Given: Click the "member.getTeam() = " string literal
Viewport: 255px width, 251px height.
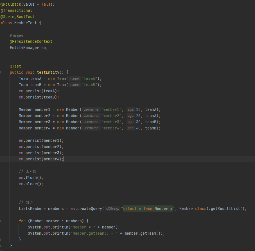Looking at the screenshot, I should coord(94,233).
